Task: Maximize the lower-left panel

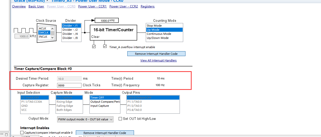Action: 7,134
